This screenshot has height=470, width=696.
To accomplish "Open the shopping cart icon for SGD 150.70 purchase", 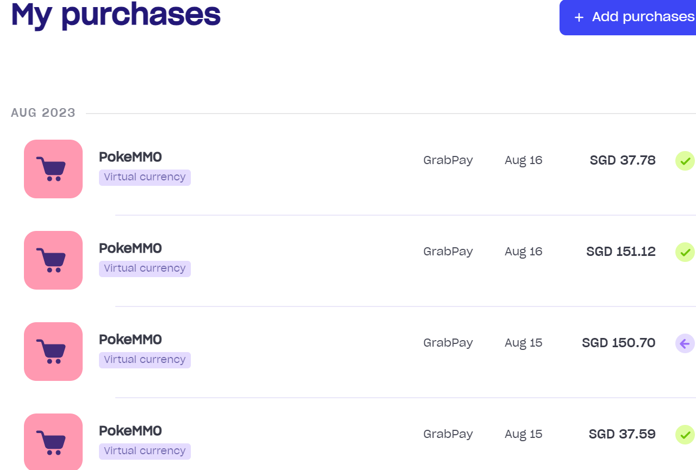I will [x=53, y=352].
